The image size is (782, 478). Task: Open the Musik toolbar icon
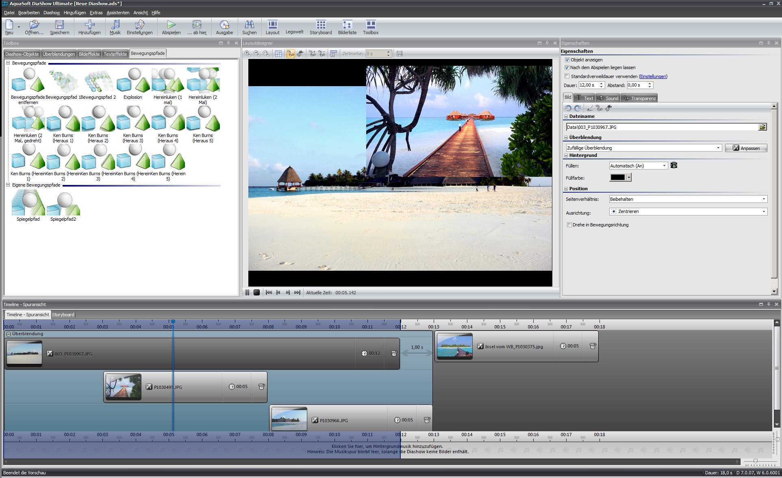pyautogui.click(x=115, y=27)
